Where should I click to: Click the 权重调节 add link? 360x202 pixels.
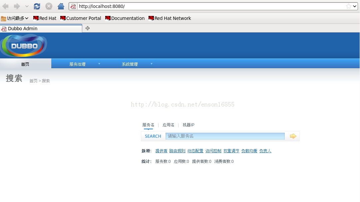point(231,151)
